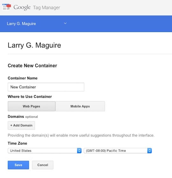Focus the Container Name text field
Screen dimensions: 172x178
coord(46,87)
